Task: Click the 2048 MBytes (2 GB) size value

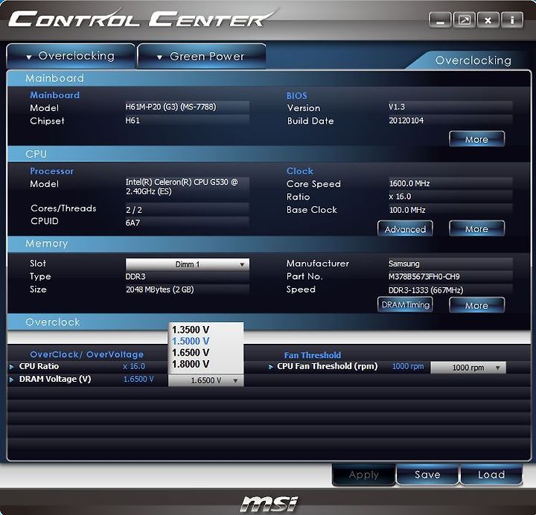Action: tap(159, 290)
